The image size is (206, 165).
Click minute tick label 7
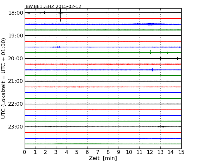[x=98, y=152]
